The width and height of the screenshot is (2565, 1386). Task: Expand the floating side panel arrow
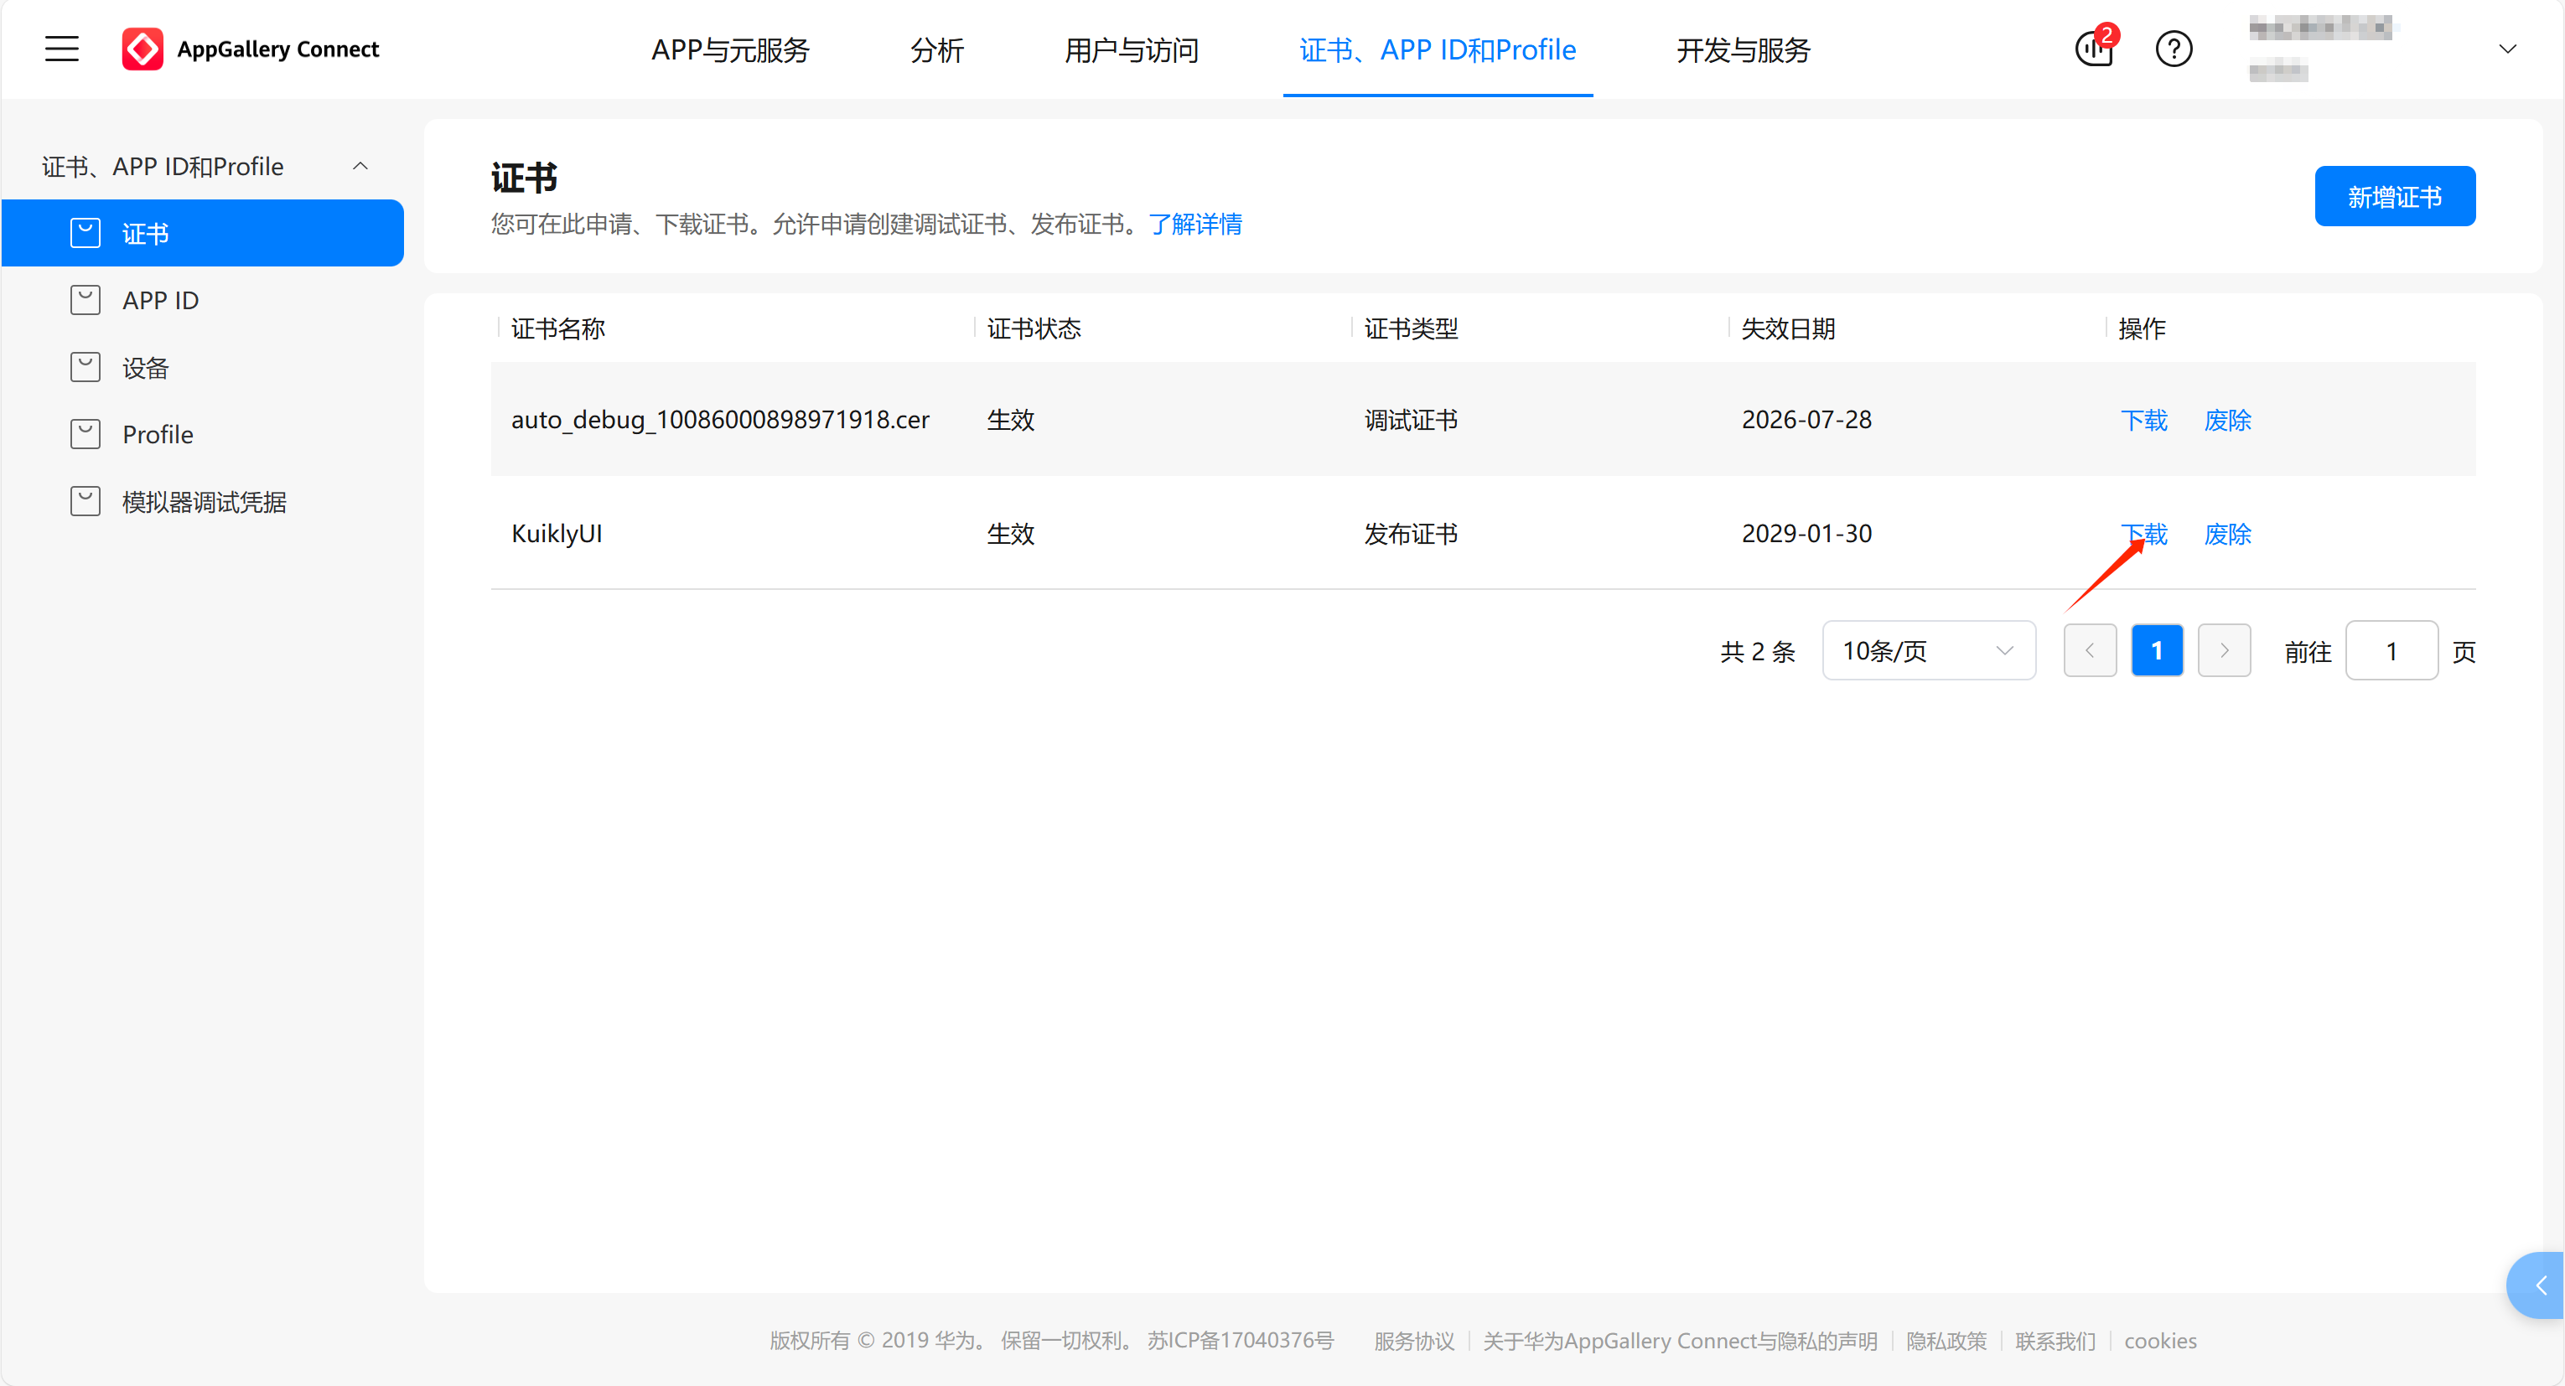pos(2540,1285)
